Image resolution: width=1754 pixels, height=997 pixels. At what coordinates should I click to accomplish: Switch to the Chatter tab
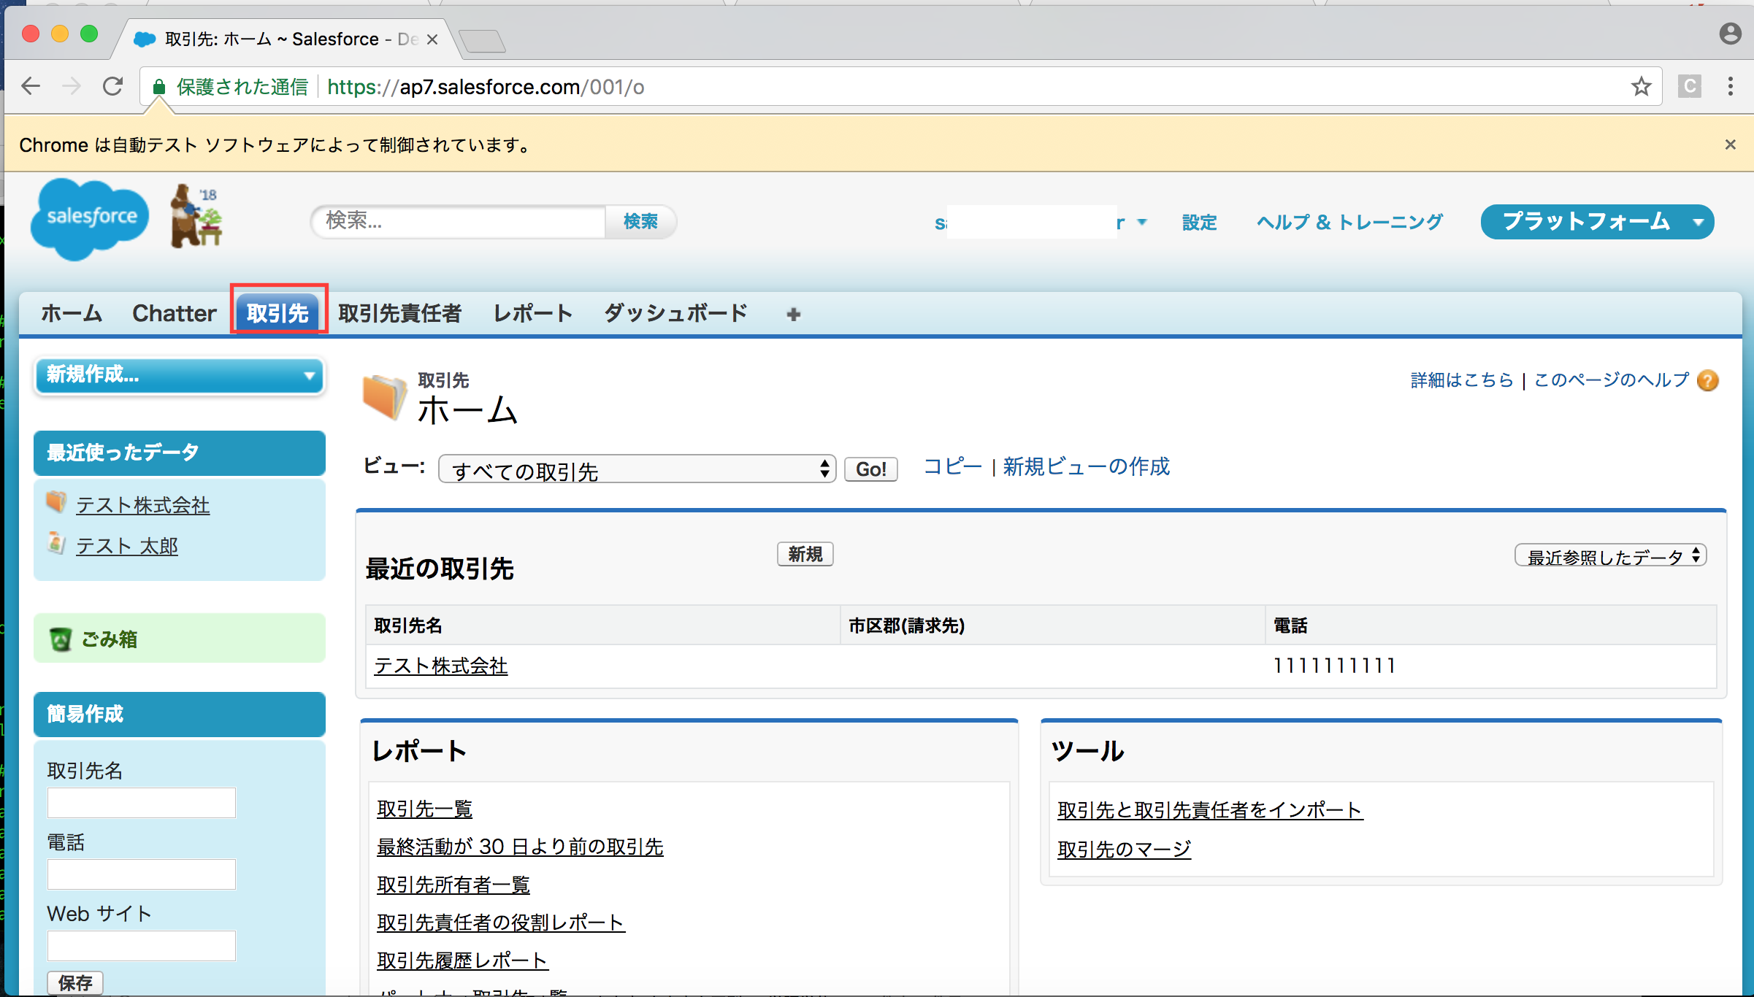(174, 313)
